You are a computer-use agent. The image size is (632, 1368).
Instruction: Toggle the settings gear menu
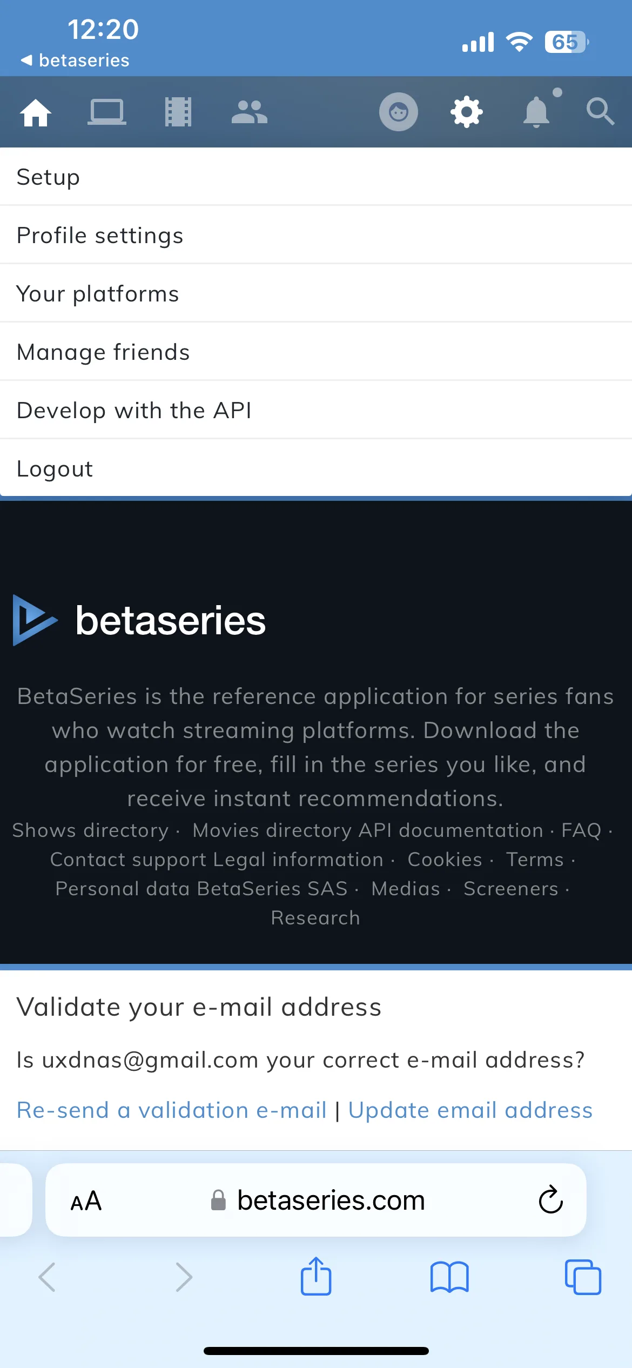pyautogui.click(x=467, y=112)
